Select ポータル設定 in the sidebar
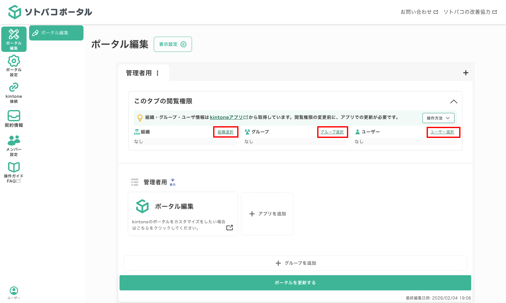This screenshot has width=506, height=303. (14, 65)
